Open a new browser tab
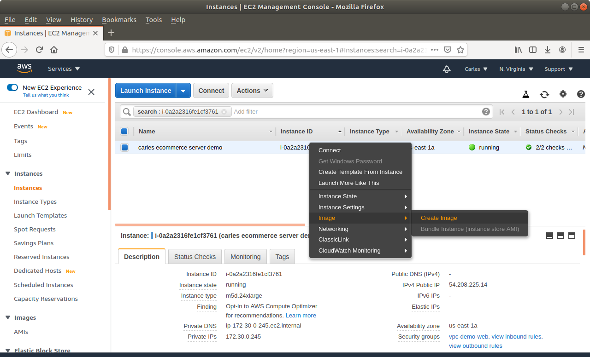Screen dimensions: 590x357 (111, 33)
